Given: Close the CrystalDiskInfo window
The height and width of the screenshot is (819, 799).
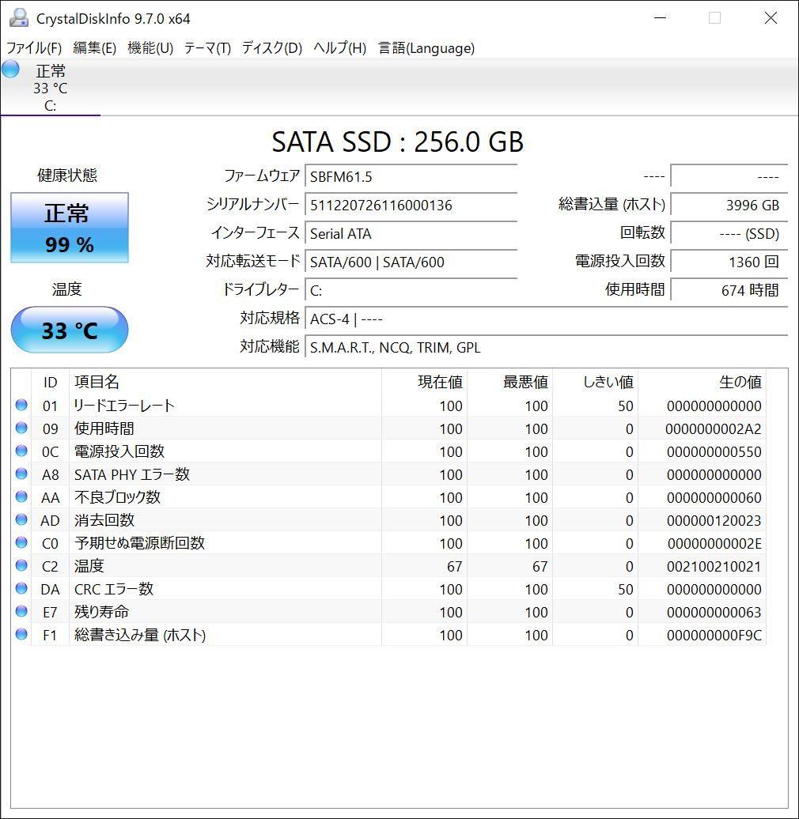Looking at the screenshot, I should click(771, 18).
